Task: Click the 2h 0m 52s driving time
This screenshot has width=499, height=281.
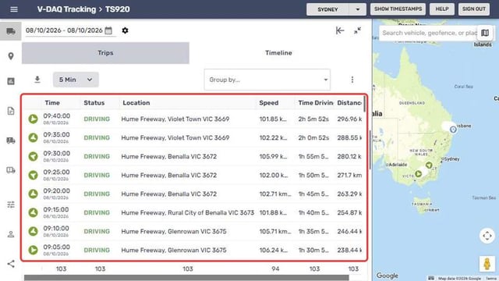Action: click(313, 137)
